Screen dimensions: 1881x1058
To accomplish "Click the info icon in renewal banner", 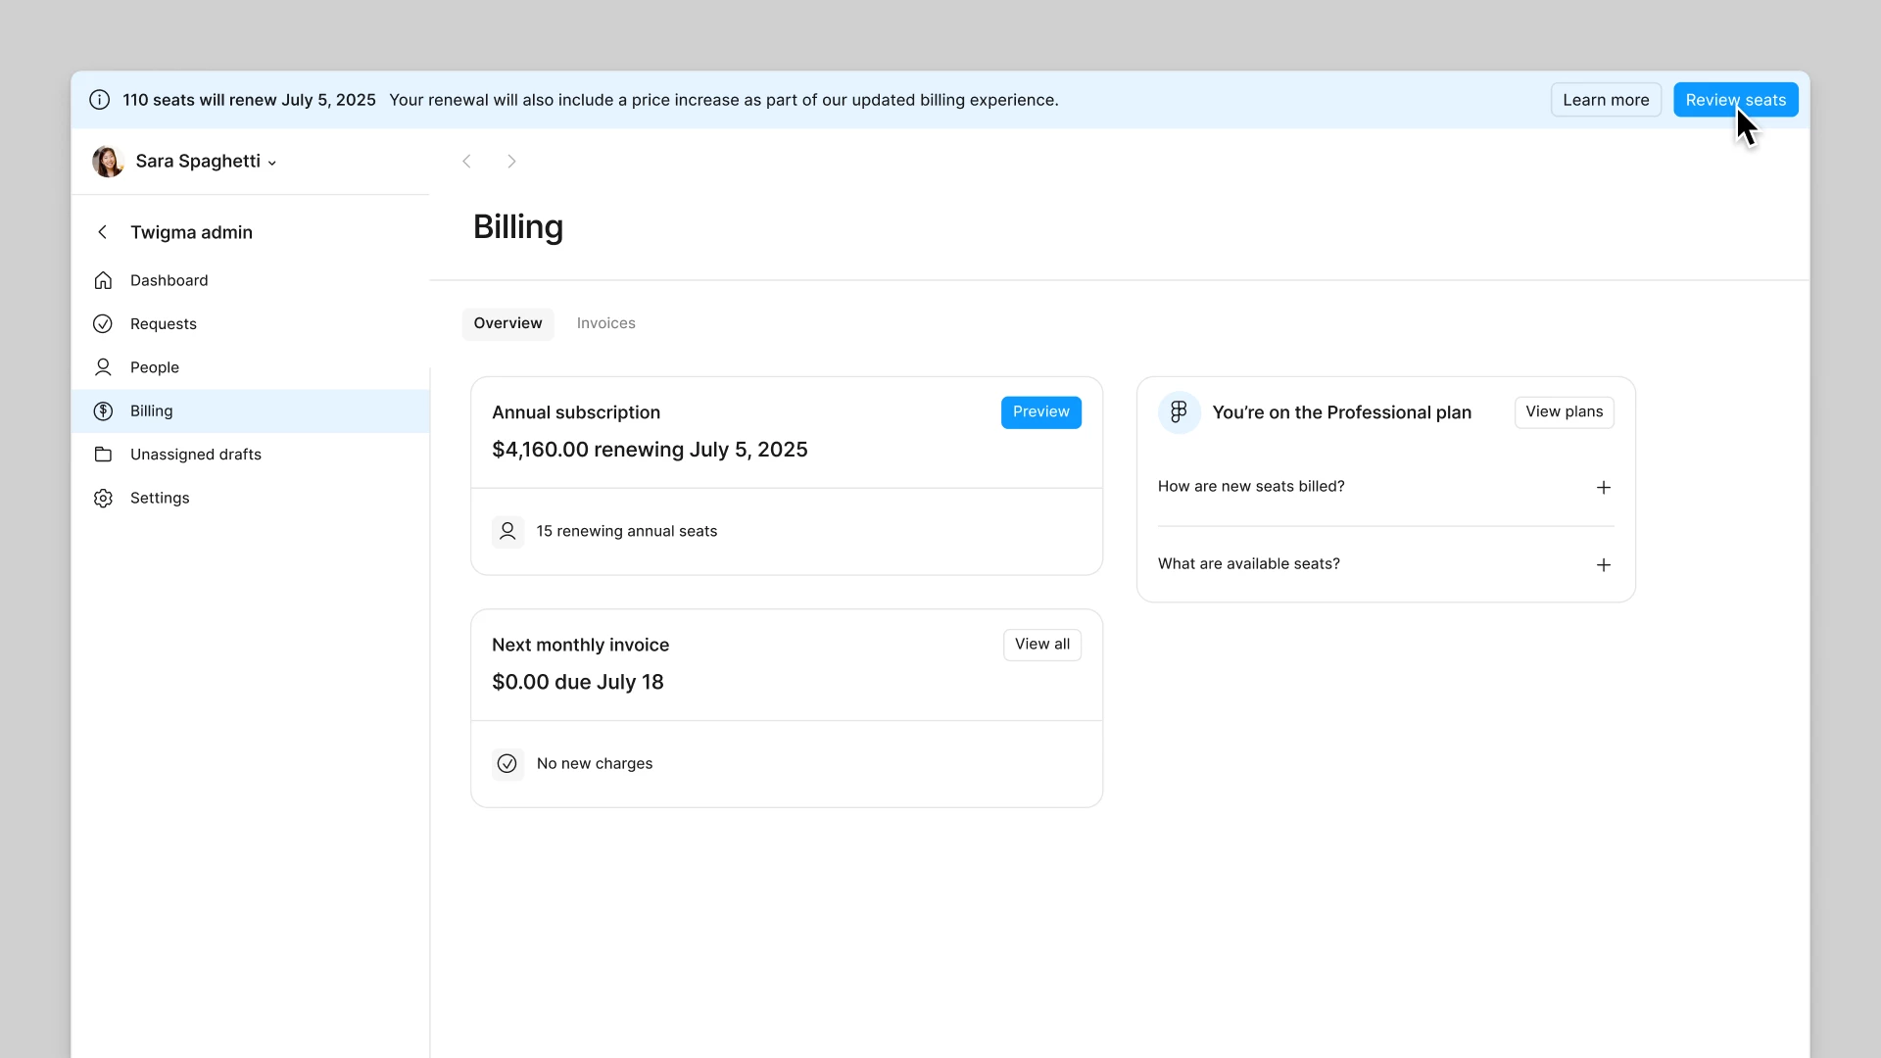I will coord(99,100).
